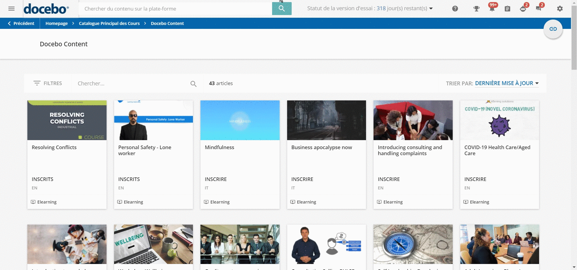Click the Business apocalypse now title
The image size is (577, 270).
pos(322,147)
